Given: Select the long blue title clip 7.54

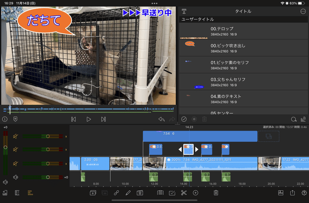Looking at the screenshot, I should (200, 136).
